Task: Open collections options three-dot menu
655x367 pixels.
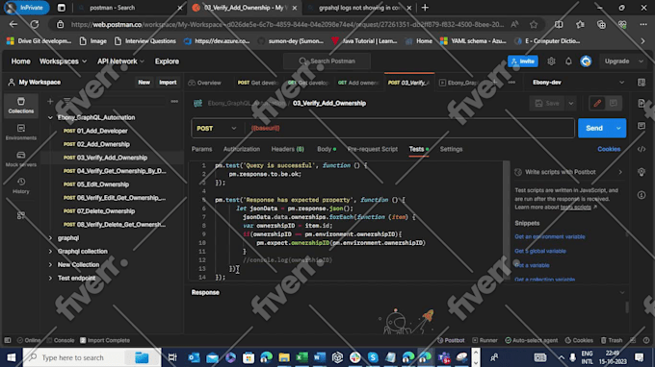Action: click(174, 101)
